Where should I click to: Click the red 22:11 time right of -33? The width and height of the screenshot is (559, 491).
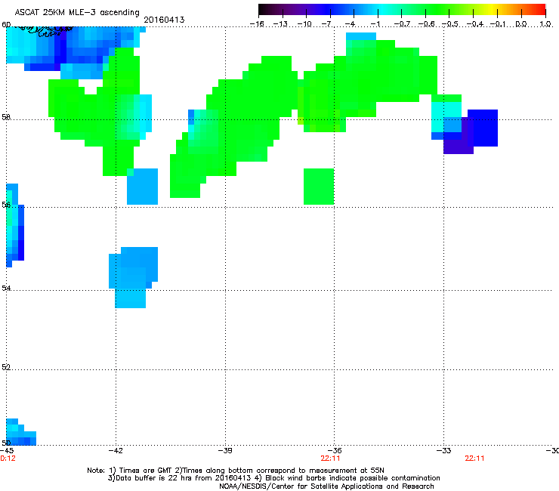[x=474, y=459]
